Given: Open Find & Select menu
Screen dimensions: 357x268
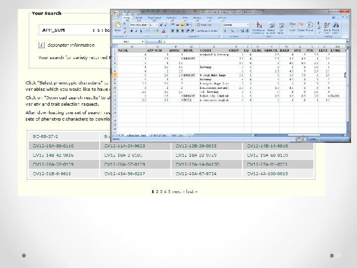Looking at the screenshot, I should 336,28.
